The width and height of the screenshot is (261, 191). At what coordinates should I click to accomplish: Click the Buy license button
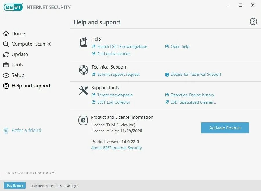[x=15, y=185]
